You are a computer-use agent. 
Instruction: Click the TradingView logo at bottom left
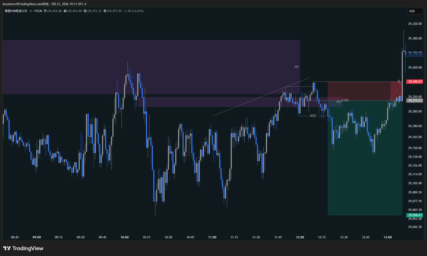[x=23, y=249]
